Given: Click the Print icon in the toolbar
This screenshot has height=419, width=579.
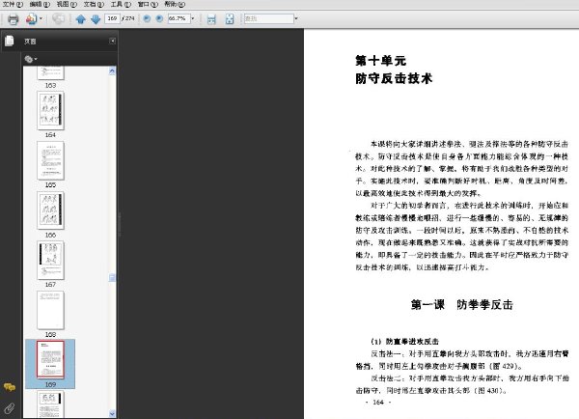Looking at the screenshot, I should tap(14, 19).
